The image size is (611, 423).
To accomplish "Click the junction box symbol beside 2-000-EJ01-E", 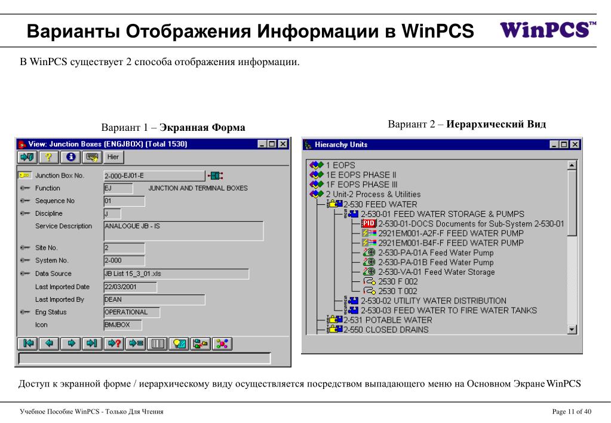I will [x=216, y=176].
